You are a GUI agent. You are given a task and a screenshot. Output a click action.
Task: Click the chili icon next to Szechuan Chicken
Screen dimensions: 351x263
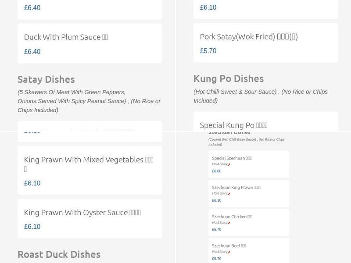tap(229, 222)
